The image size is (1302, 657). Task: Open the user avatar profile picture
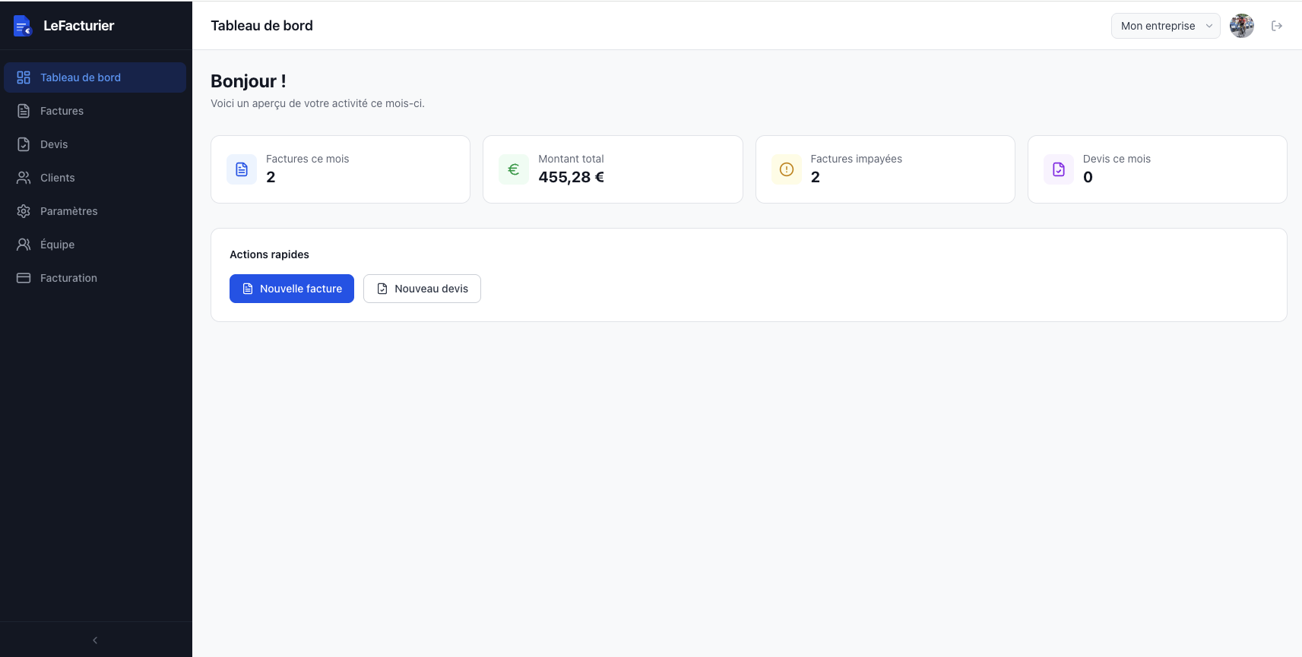point(1241,26)
